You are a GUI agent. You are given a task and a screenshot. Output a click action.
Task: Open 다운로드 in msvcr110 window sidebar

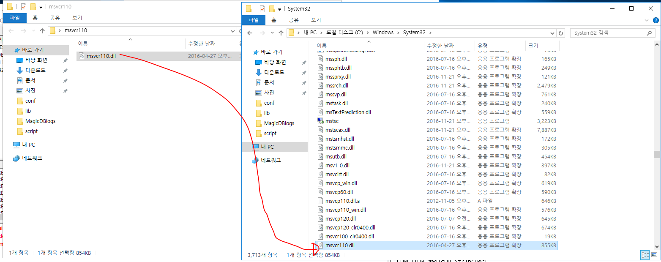[35, 70]
